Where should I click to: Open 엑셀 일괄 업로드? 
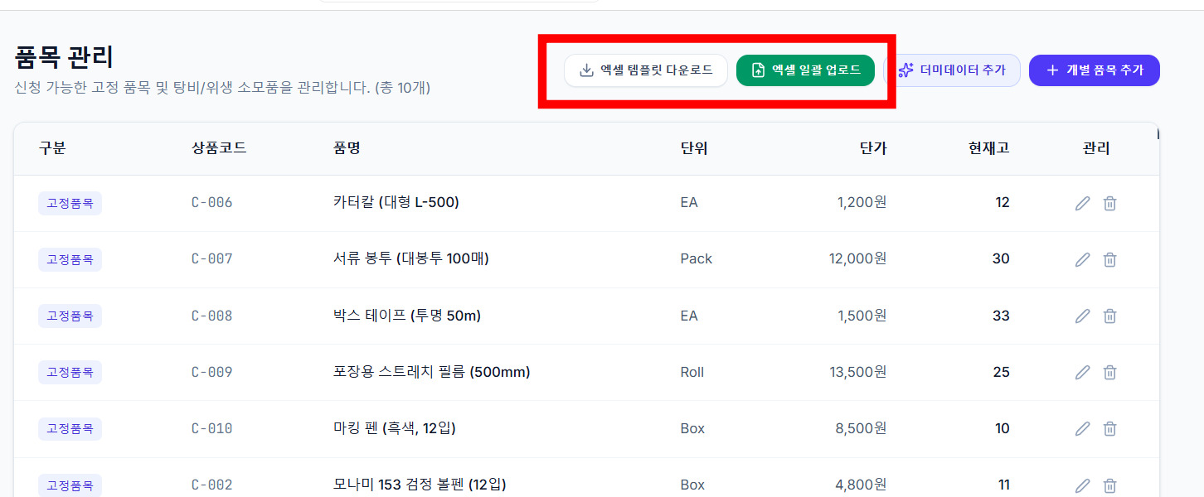[x=805, y=70]
